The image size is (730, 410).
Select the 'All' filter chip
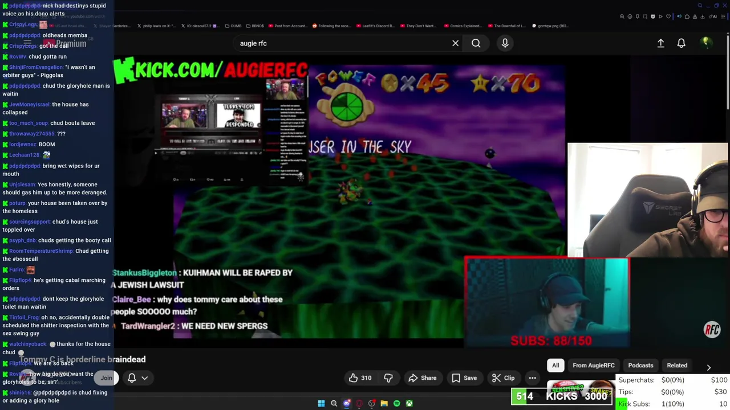555,366
